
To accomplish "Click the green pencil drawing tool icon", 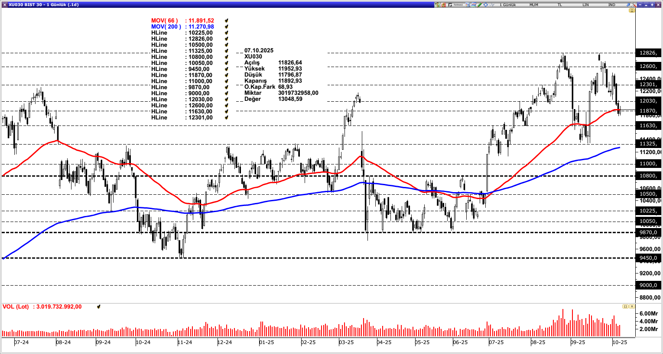I will pos(480,5).
